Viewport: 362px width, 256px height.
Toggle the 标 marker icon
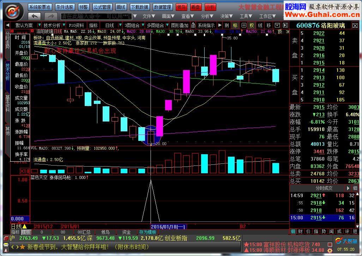[x=235, y=25]
